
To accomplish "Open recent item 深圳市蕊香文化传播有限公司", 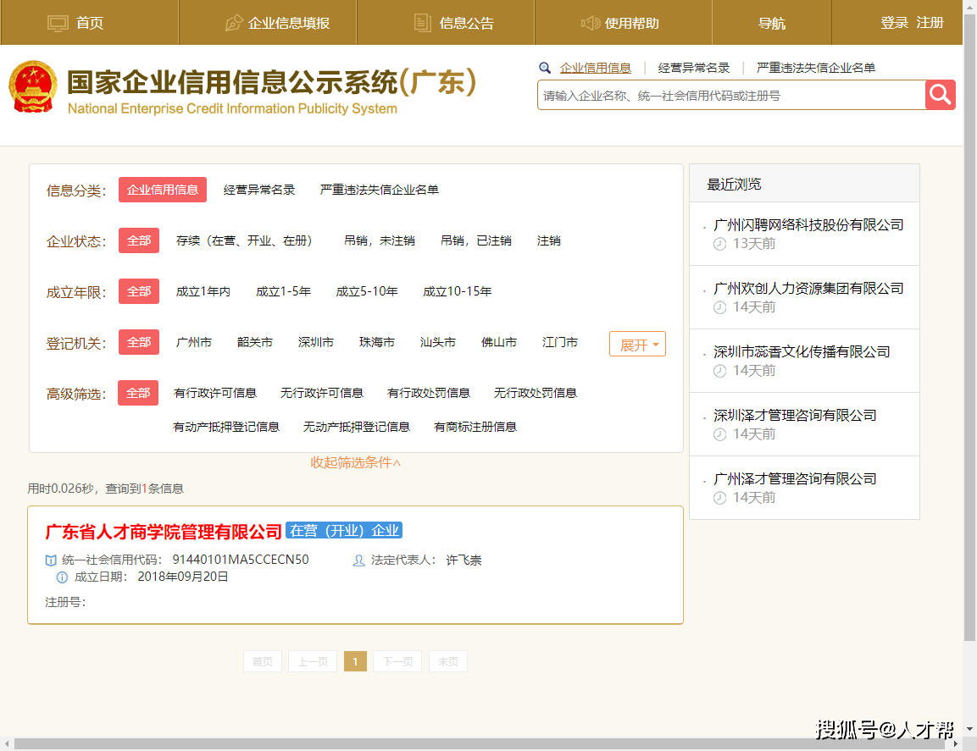I will point(802,352).
